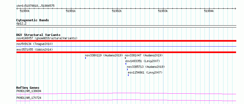The image size is (244, 104).
Task: Click the nsv3385713 blue variant marker
Action: (x=127, y=69)
